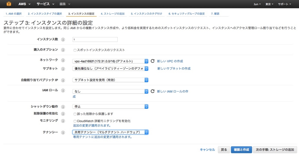Open the サポート menu

(284, 4)
